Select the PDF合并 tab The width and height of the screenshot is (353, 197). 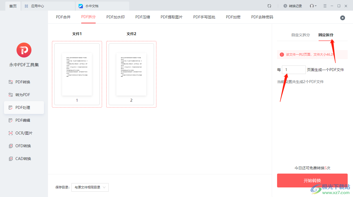(63, 17)
